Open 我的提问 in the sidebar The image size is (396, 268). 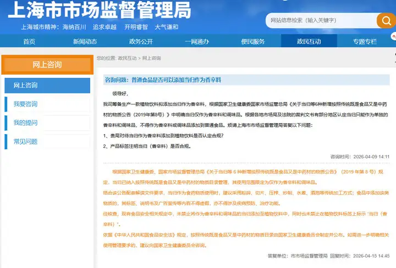(x=47, y=123)
